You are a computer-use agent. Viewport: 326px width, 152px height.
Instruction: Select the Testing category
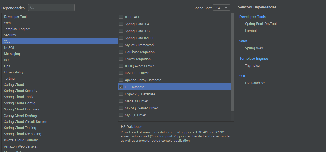[x=60, y=78]
